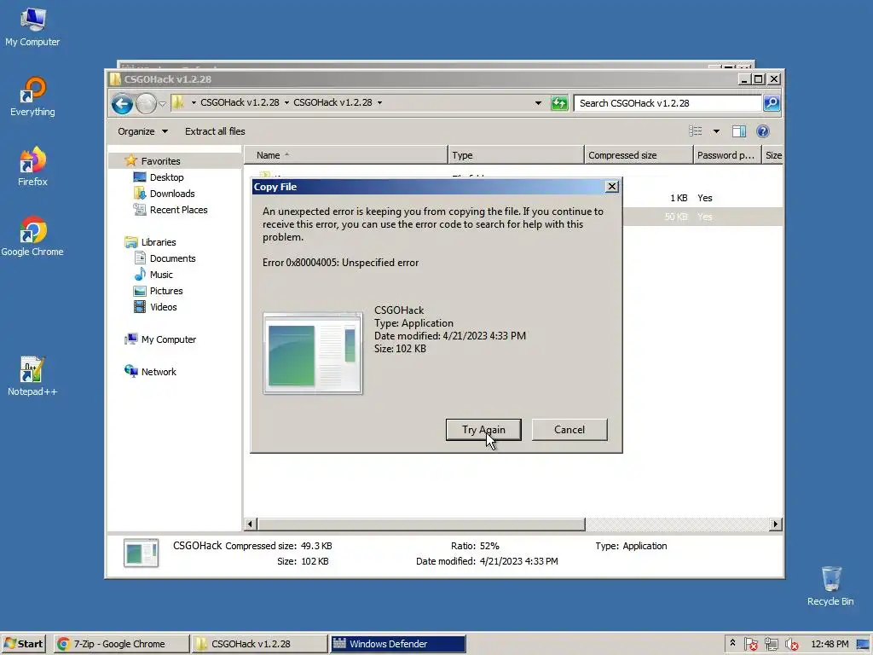Click the CSGOHack preview thumbnail in the dialog
The width and height of the screenshot is (873, 655).
point(313,354)
